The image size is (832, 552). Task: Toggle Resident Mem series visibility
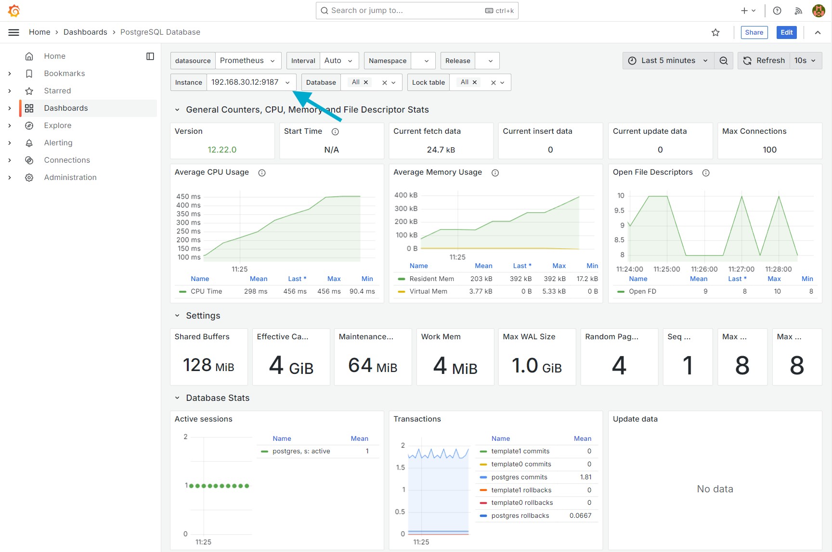(431, 279)
